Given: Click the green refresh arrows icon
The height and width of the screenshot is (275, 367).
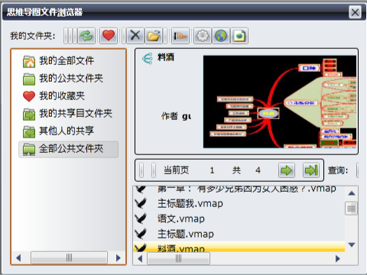Looking at the screenshot, I should [86, 36].
